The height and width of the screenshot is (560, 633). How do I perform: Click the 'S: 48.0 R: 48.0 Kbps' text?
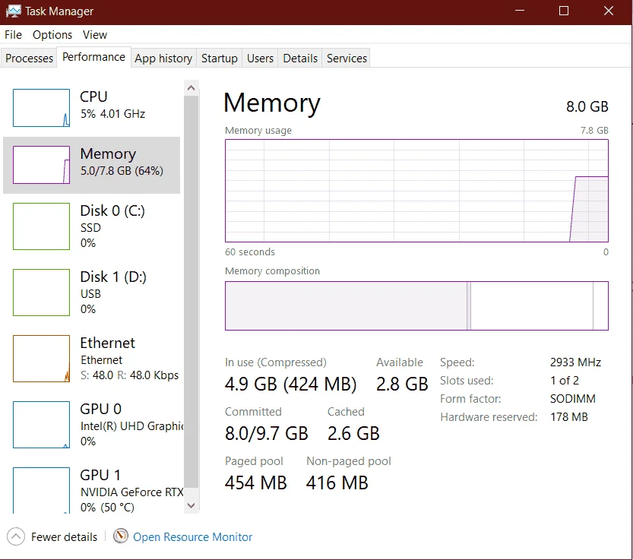[129, 375]
